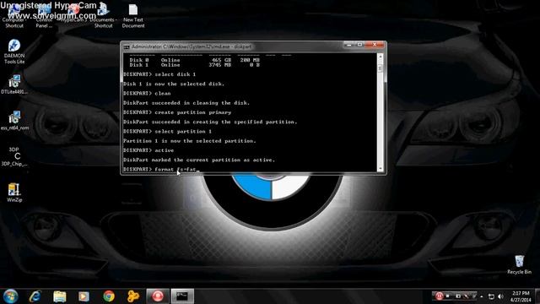Click the 'create partition primary' command text
540x304 pixels.
[x=193, y=112]
